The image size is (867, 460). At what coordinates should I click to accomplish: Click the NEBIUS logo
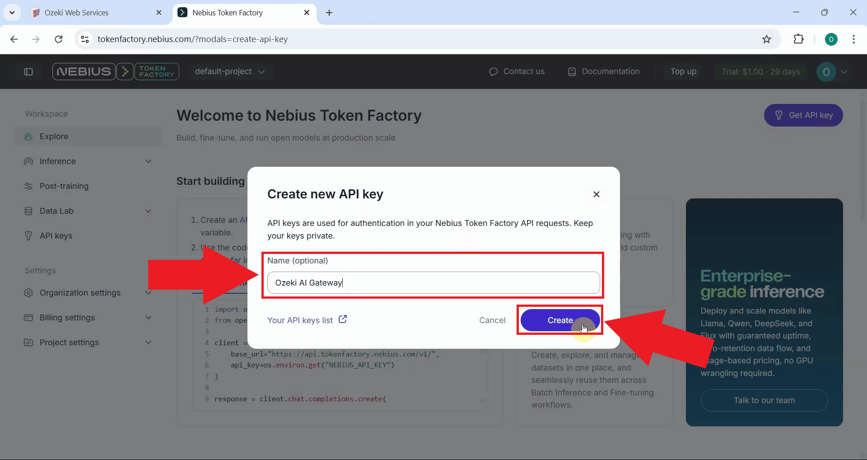[x=83, y=71]
